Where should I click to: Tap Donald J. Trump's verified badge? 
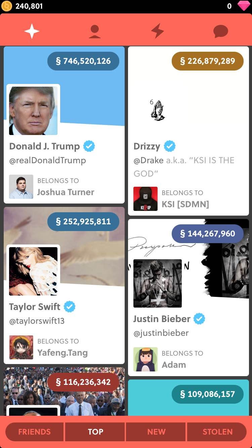tap(89, 146)
